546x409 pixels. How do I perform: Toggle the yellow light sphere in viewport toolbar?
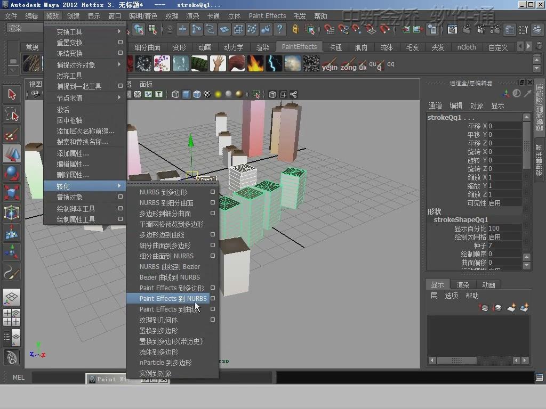[218, 94]
